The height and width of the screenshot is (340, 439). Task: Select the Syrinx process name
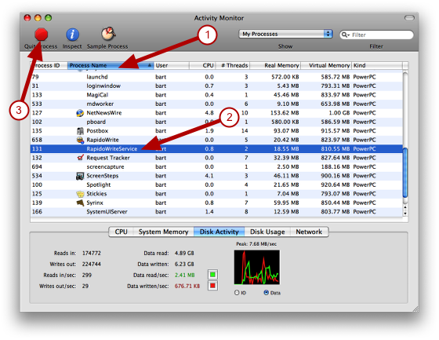pos(95,203)
